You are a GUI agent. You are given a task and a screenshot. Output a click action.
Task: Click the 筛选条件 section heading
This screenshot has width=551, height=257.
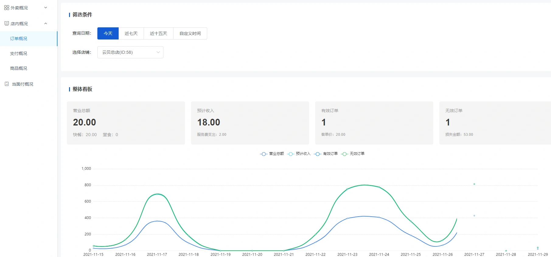pyautogui.click(x=82, y=15)
